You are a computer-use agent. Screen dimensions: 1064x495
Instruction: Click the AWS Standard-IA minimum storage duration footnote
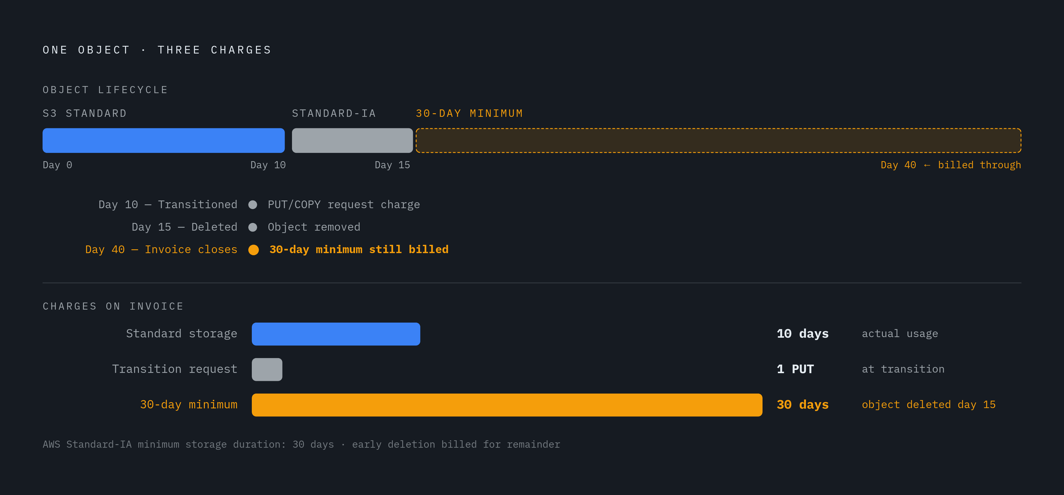(x=301, y=445)
